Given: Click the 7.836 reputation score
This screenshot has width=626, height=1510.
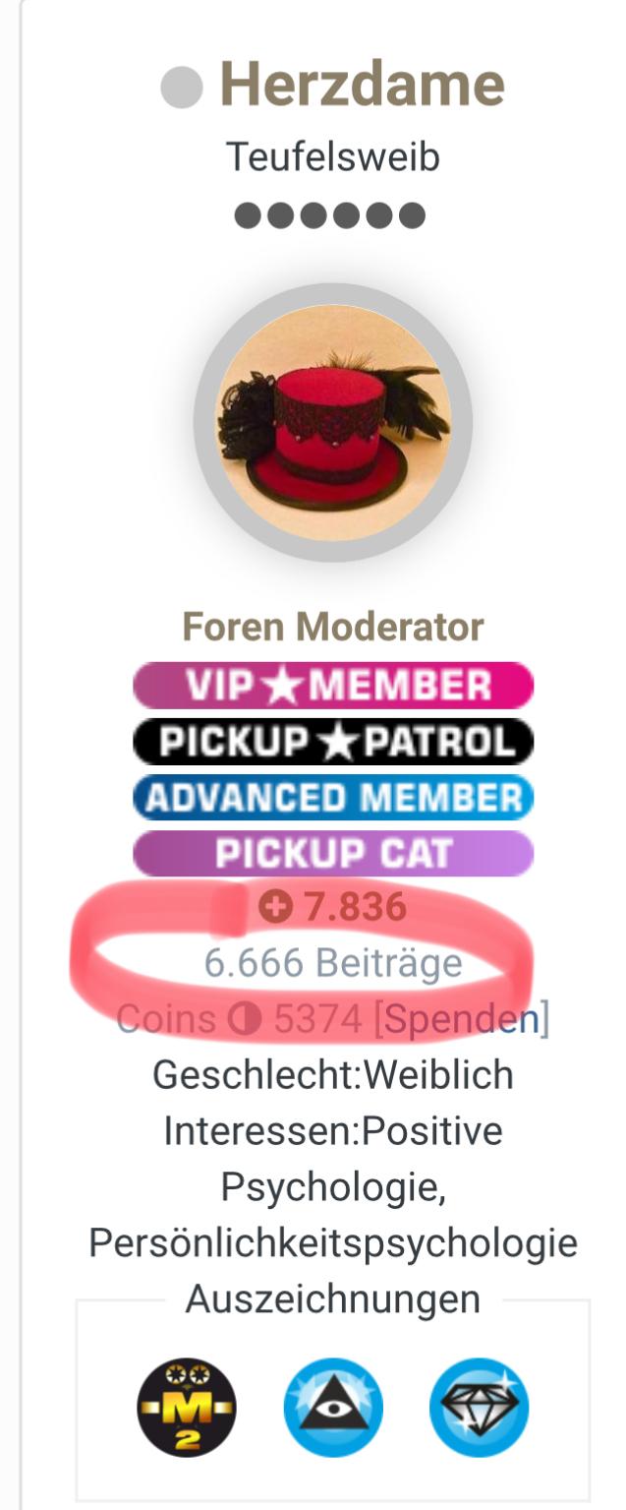Looking at the screenshot, I should click(x=355, y=908).
